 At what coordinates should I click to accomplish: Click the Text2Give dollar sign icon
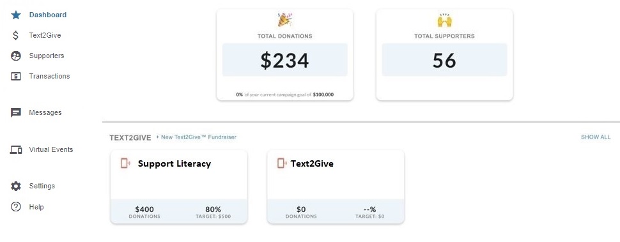(15, 36)
